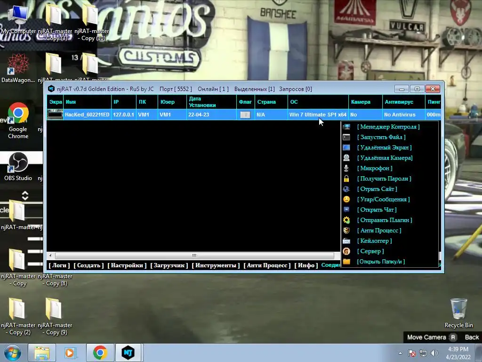Select the DataWagon desktop shortcut
The height and width of the screenshot is (362, 482).
pos(18,68)
